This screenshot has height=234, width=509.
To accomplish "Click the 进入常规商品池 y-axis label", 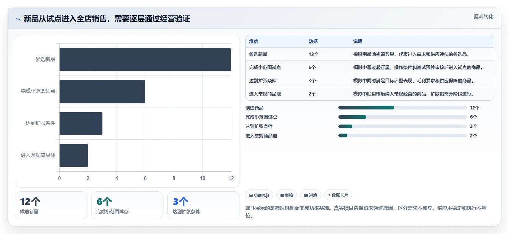I will point(38,155).
